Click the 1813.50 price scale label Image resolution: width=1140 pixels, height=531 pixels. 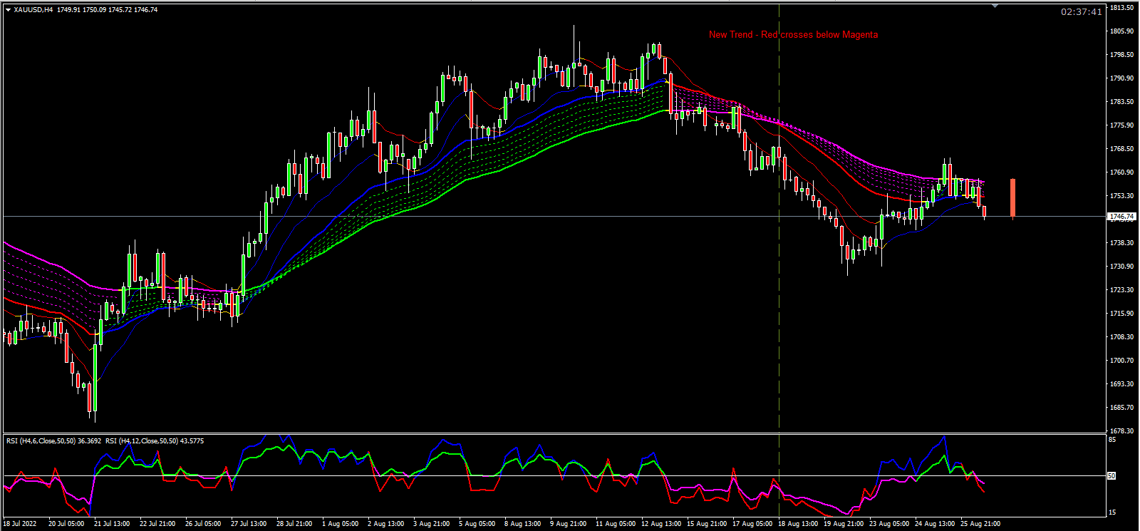pyautogui.click(x=1121, y=8)
